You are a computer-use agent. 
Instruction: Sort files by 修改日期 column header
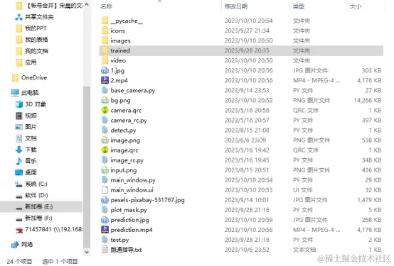click(236, 6)
